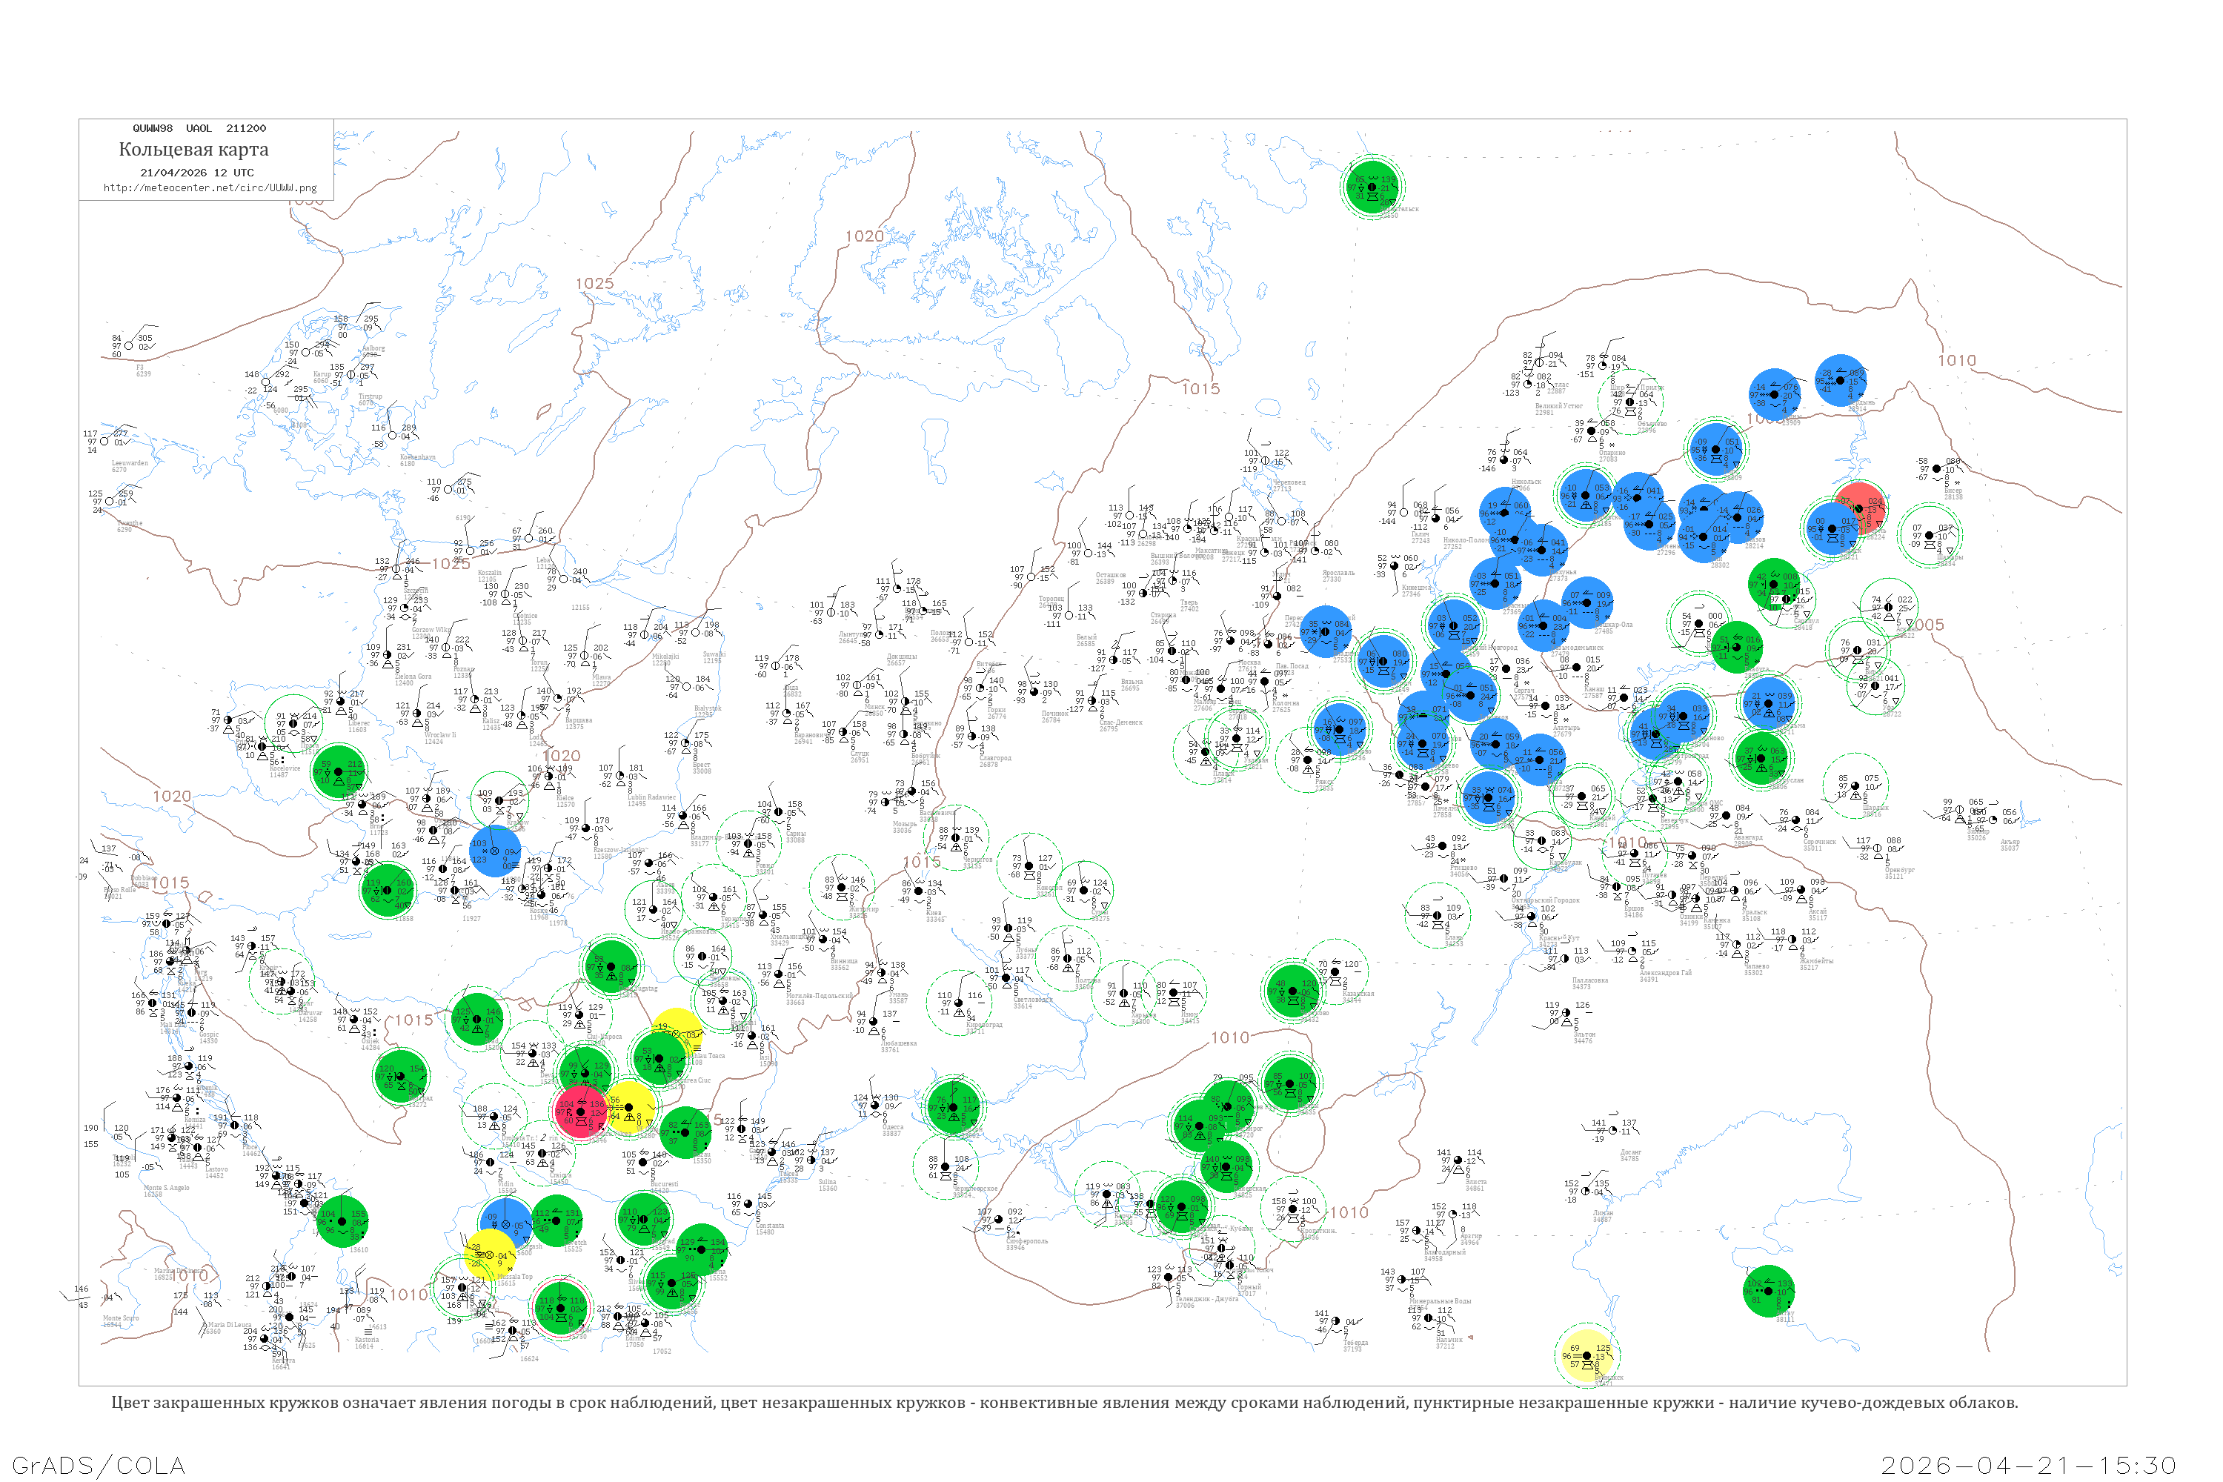
Task: Select the "GrADS/COLA" credit text
Action: 99,1466
